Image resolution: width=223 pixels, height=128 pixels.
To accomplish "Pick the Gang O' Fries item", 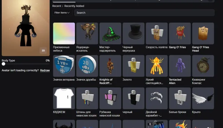I will [x=180, y=33].
